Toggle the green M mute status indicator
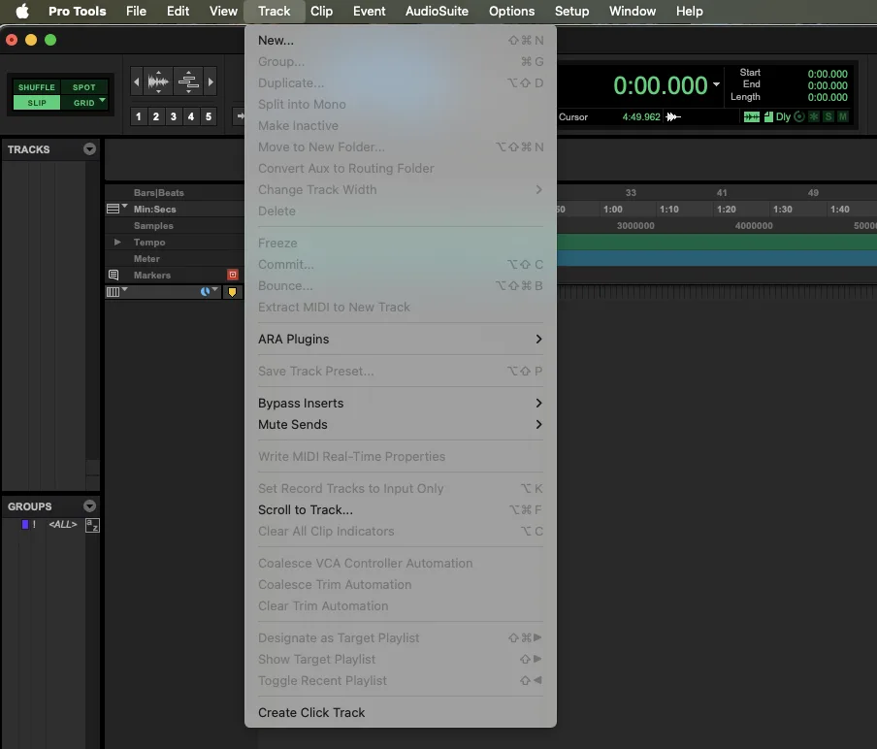This screenshot has width=877, height=749. pyautogui.click(x=842, y=116)
